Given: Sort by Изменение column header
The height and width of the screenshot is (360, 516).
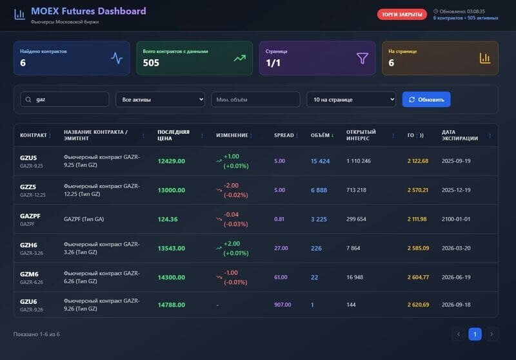Looking at the screenshot, I should 234,135.
